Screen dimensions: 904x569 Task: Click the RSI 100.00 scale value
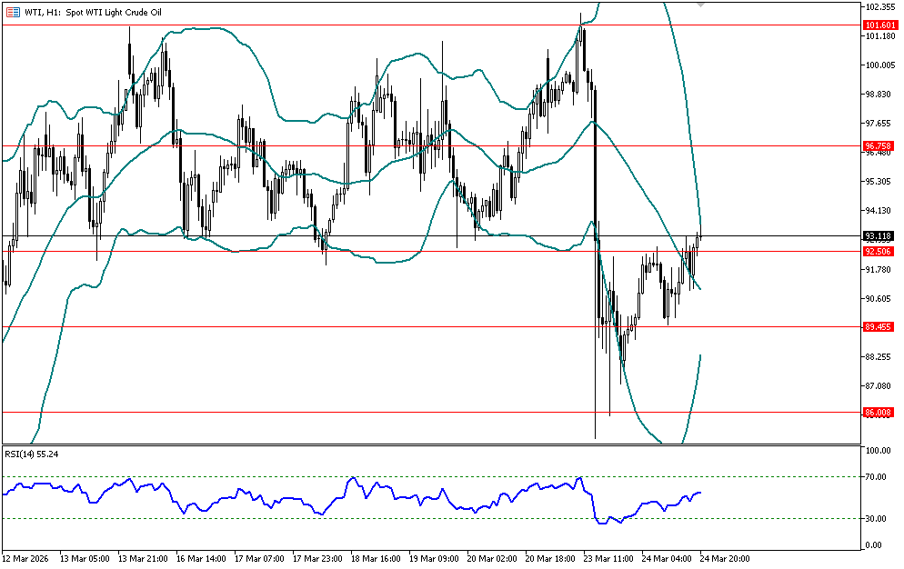[879, 451]
